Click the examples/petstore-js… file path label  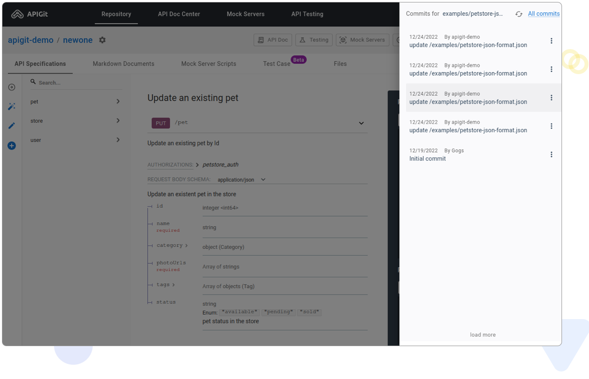(473, 14)
